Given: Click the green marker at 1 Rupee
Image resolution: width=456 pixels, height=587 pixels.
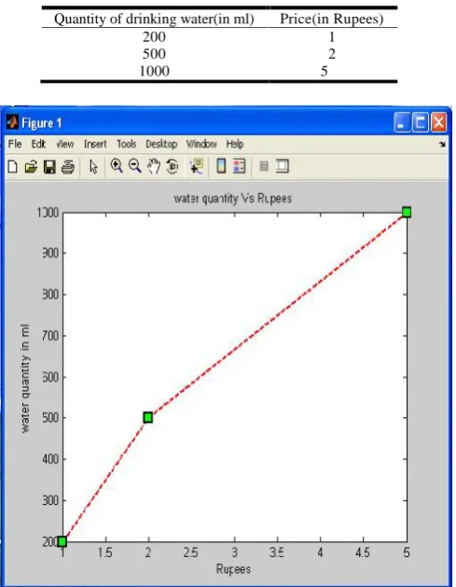Looking at the screenshot, I should (62, 541).
